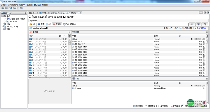
Task: Expand field range 500-999
Action: (73, 44)
